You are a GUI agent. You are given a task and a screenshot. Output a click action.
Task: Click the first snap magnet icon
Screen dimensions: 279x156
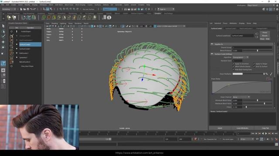pyautogui.click(x=61, y=9)
